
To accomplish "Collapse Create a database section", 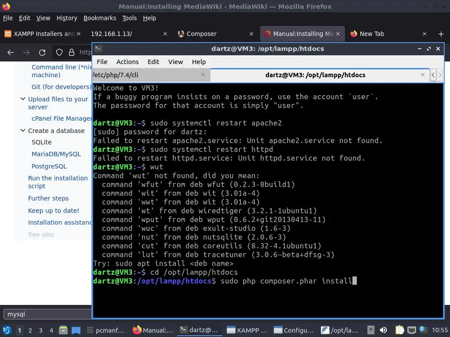I will pyautogui.click(x=23, y=130).
